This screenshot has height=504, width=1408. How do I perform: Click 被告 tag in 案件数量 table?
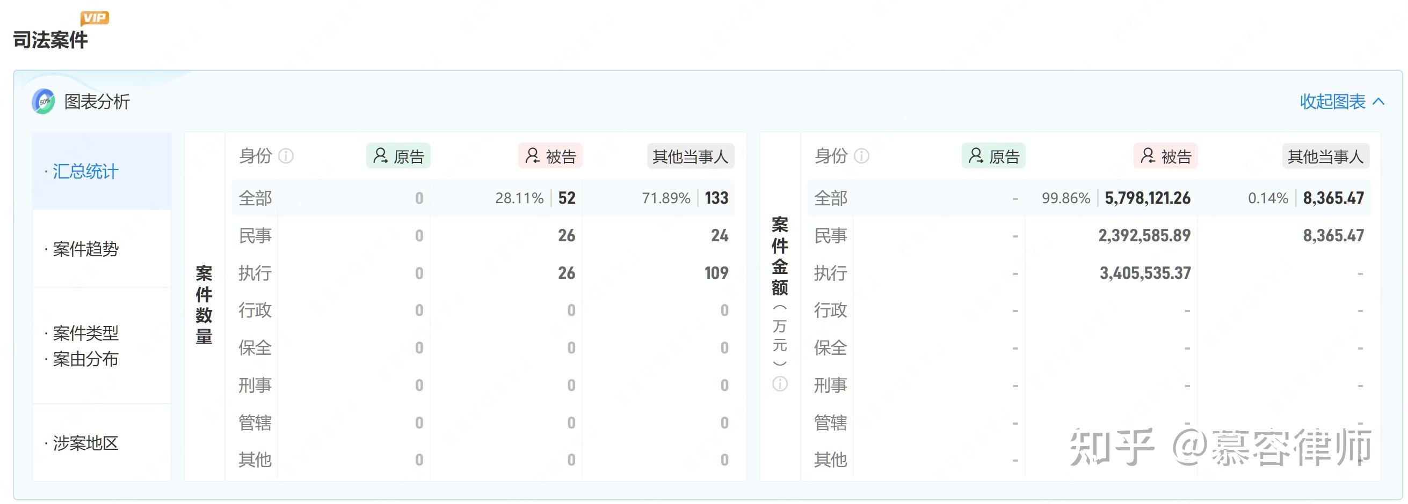[x=550, y=157]
